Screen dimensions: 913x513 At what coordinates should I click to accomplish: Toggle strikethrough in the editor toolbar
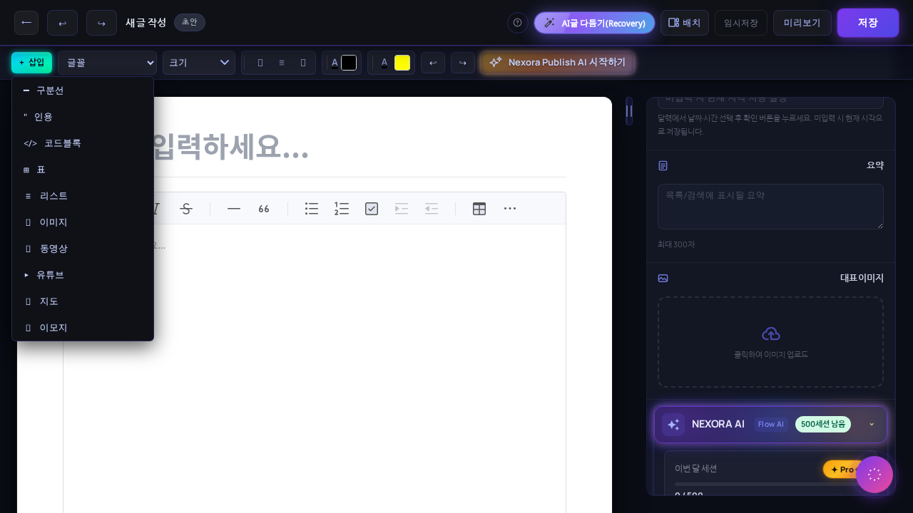[x=186, y=209]
